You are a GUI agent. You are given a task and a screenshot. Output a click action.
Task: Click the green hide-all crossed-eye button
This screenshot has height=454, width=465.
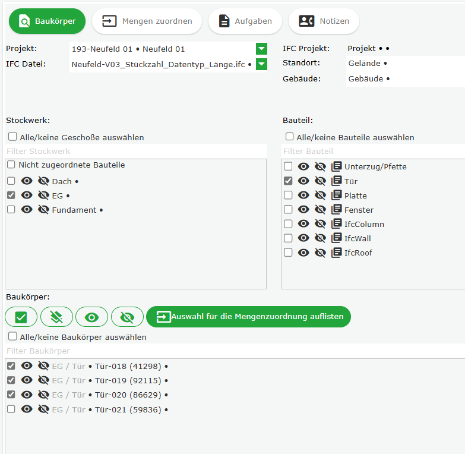tap(127, 317)
